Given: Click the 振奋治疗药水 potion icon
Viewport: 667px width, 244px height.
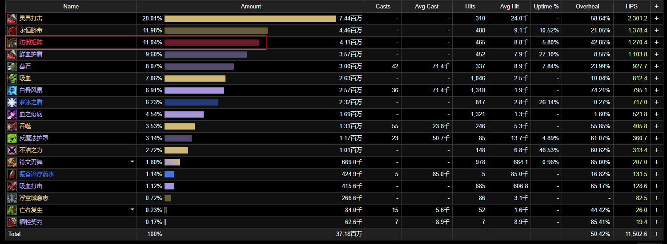Looking at the screenshot, I should point(12,174).
